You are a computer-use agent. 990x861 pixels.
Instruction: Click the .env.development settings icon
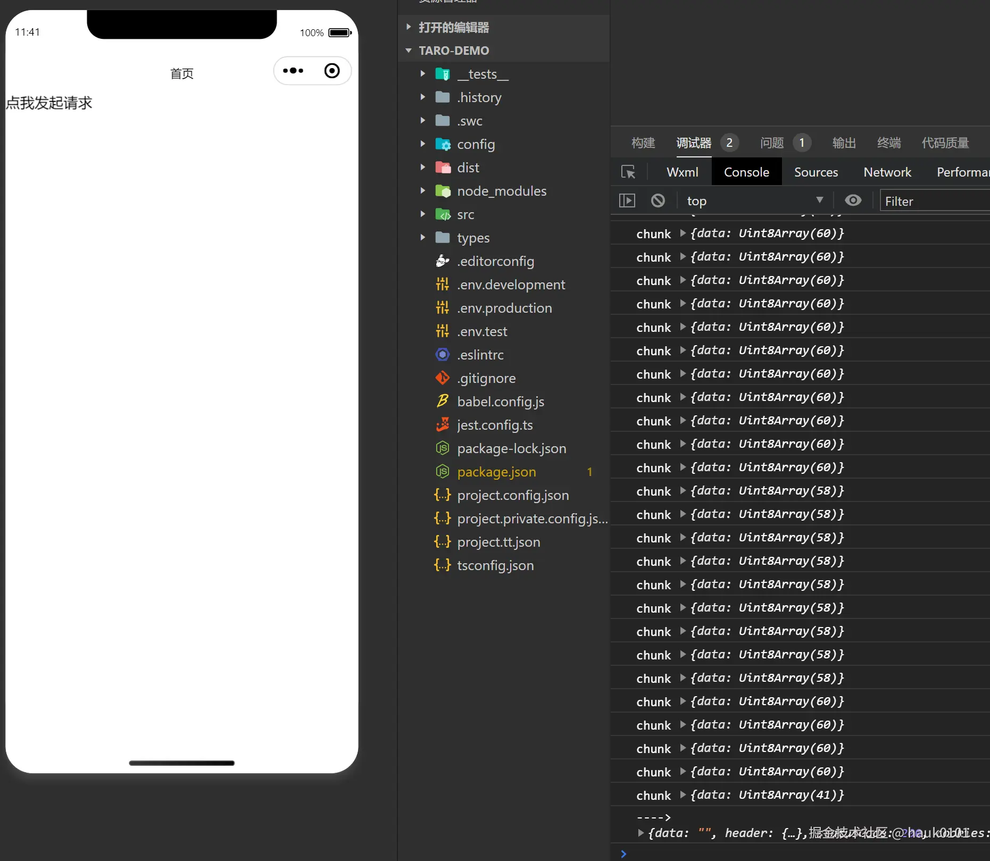[443, 285]
